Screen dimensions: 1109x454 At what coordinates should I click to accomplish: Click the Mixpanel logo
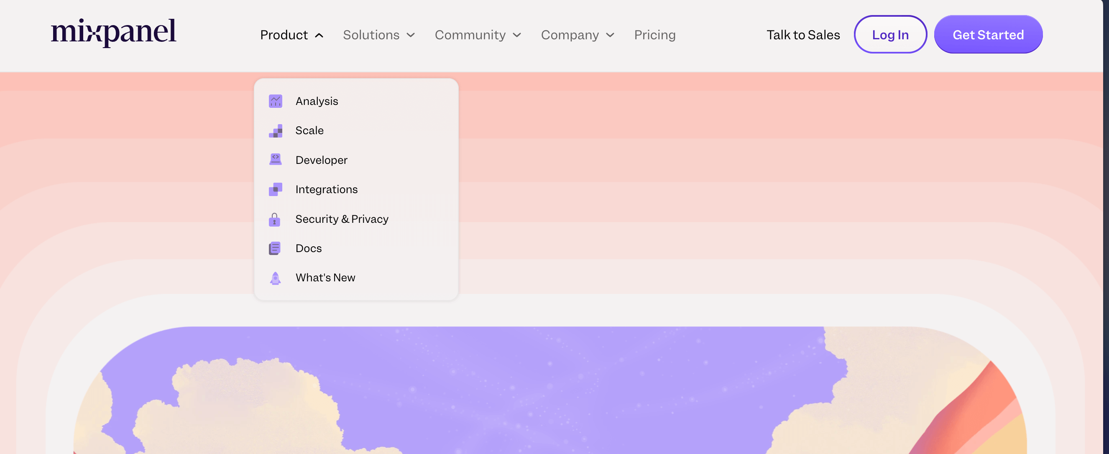tap(113, 32)
